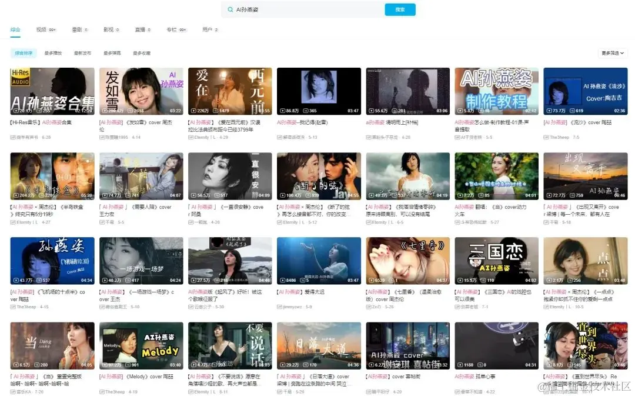
Task: Open the AI孙燕姿 孤单心事 title link
Action: 474,377
